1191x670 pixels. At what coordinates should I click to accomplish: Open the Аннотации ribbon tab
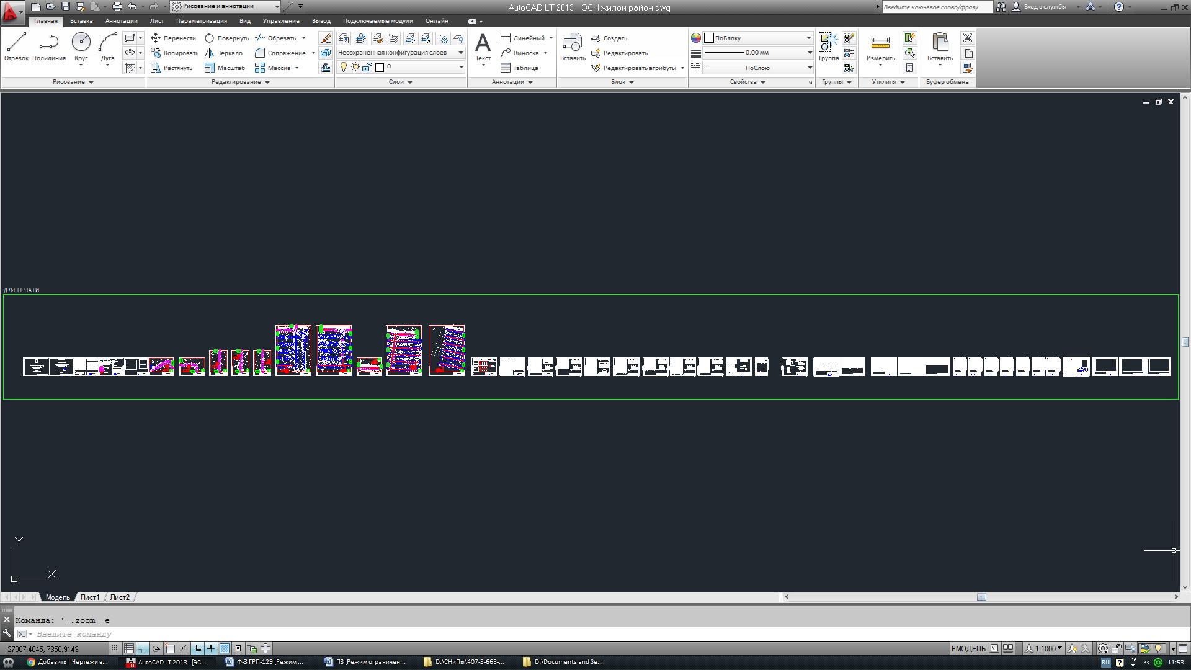click(x=121, y=20)
